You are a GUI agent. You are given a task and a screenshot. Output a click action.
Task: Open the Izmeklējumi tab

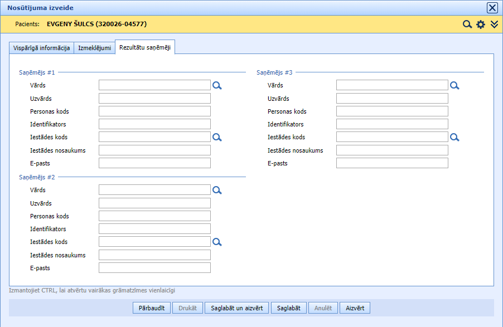click(x=94, y=48)
